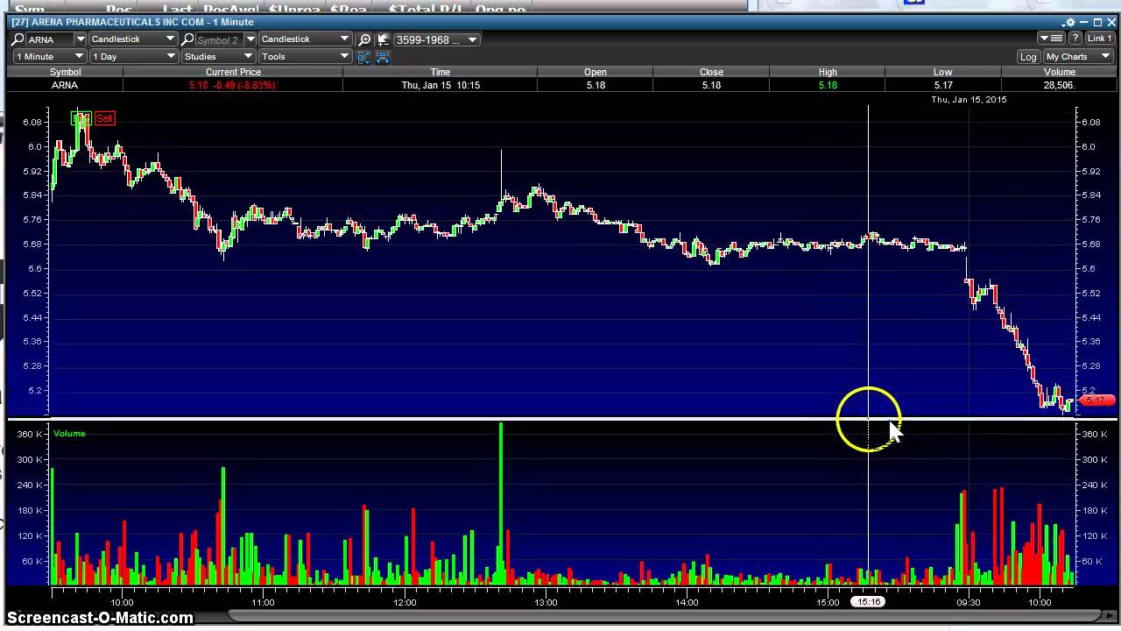1121x631 pixels.
Task: Open the Studies dropdown menu
Action: pos(218,57)
